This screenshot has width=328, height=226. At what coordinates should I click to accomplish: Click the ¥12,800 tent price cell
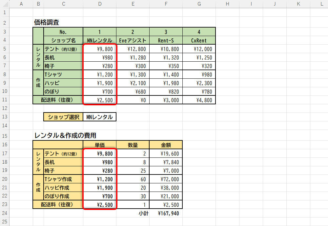[133, 49]
